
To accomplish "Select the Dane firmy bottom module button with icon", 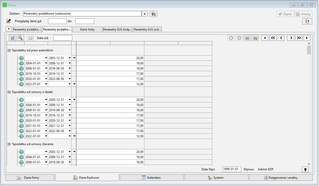I will click(30, 178).
